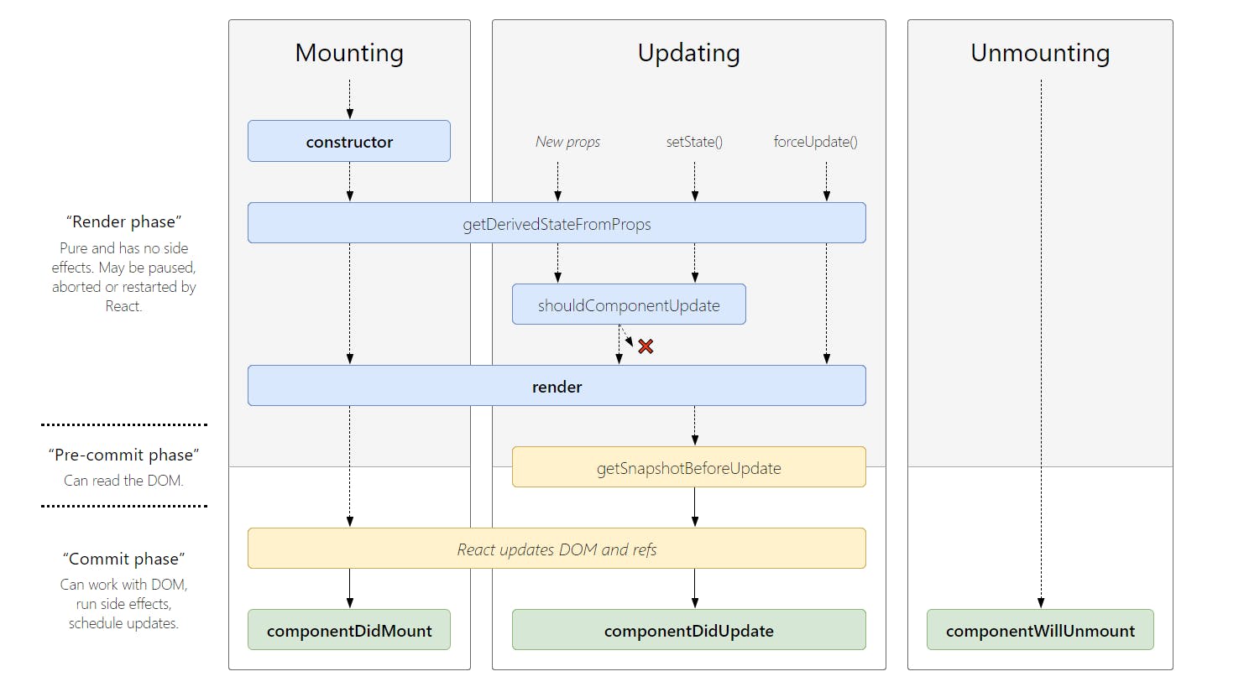Select the shouldComponentUpdate box

pos(629,304)
